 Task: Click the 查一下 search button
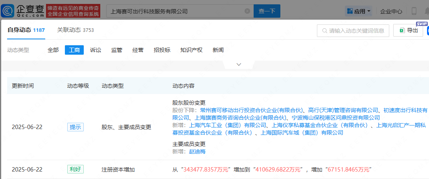pos(267,11)
